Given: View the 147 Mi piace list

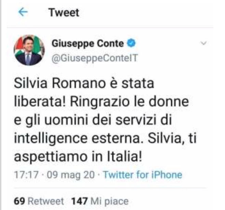Looking at the screenshot, I should (100, 201).
